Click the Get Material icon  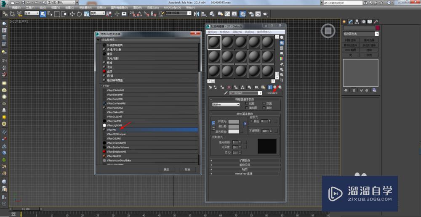210,87
